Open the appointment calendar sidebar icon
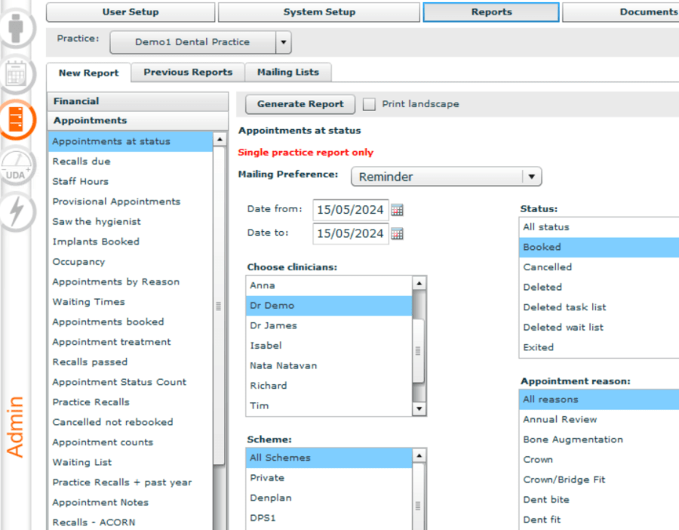Image resolution: width=679 pixels, height=530 pixels. point(17,74)
